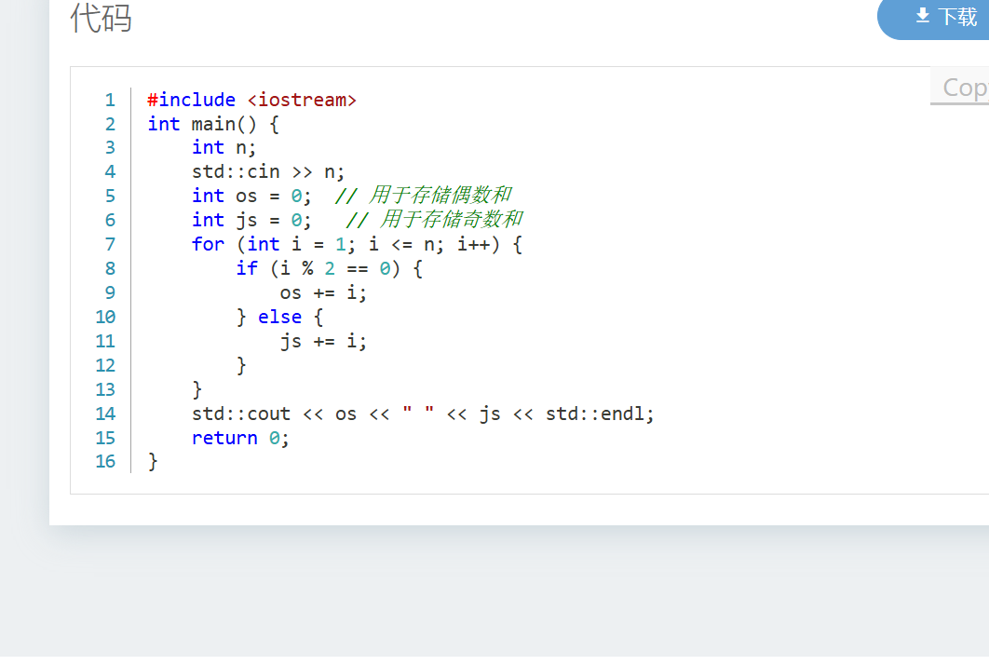
Task: Click the std::cout output line
Action: [x=423, y=414]
